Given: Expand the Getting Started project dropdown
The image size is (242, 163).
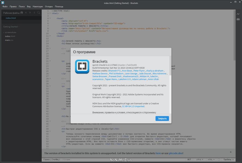Looking at the screenshot, I should (11, 27).
